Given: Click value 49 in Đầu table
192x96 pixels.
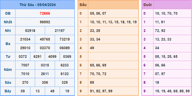Looking at the screenshot, I should click(x=92, y=48).
